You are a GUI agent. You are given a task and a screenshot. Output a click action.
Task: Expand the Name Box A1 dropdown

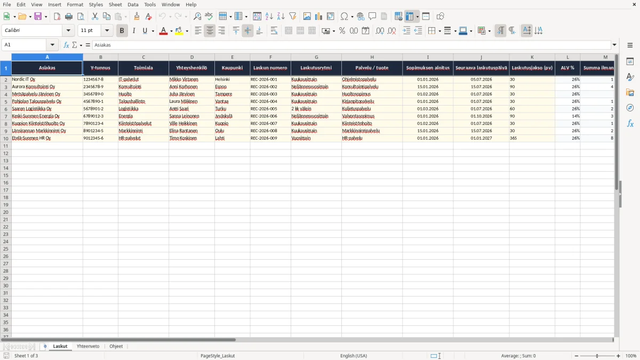(x=52, y=45)
